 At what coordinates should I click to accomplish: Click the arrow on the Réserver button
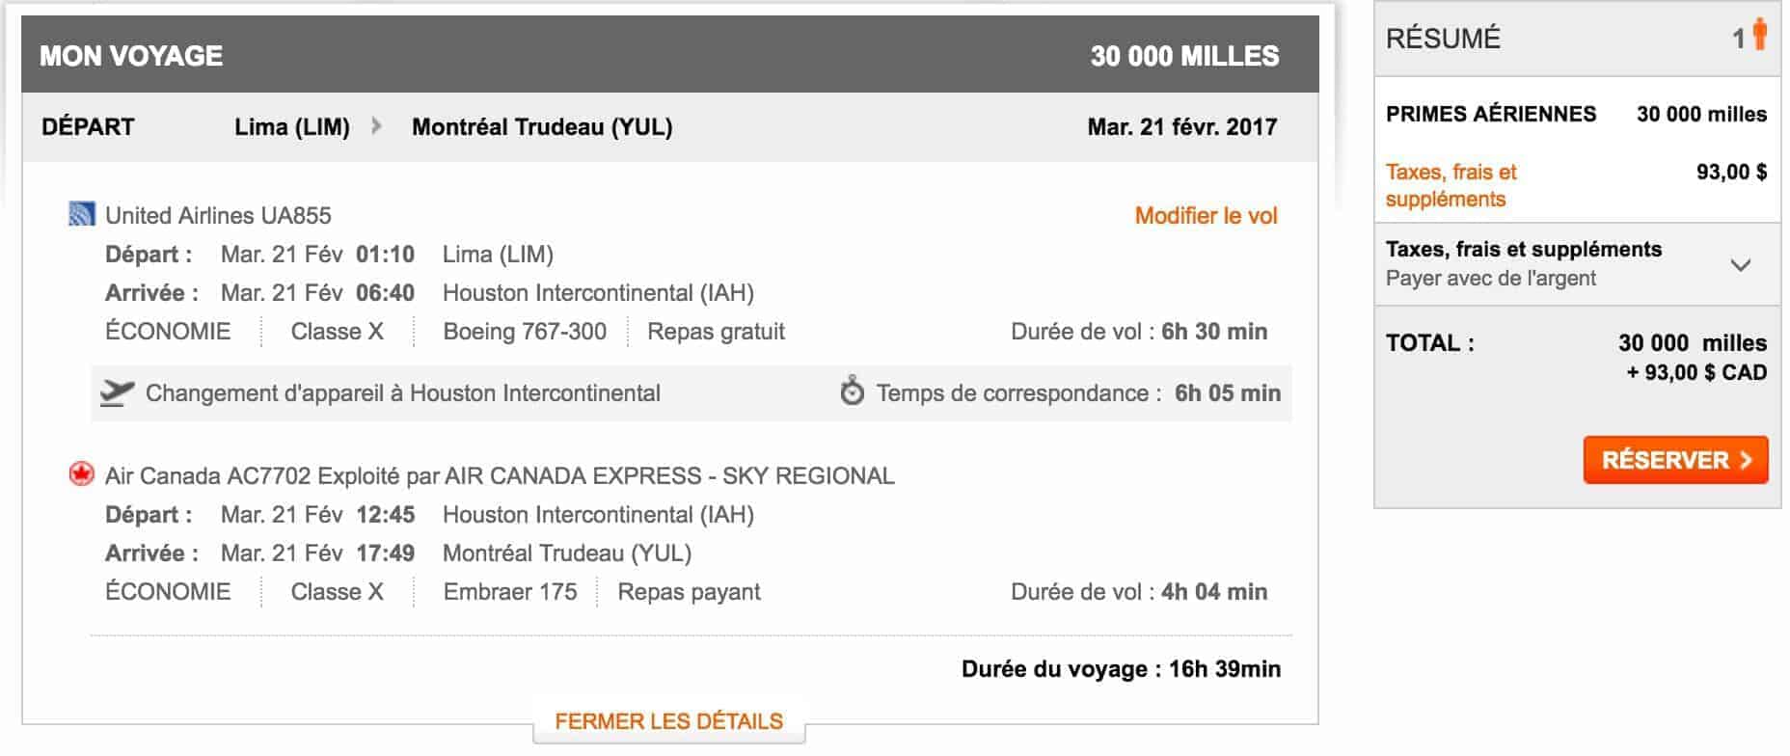1746,460
